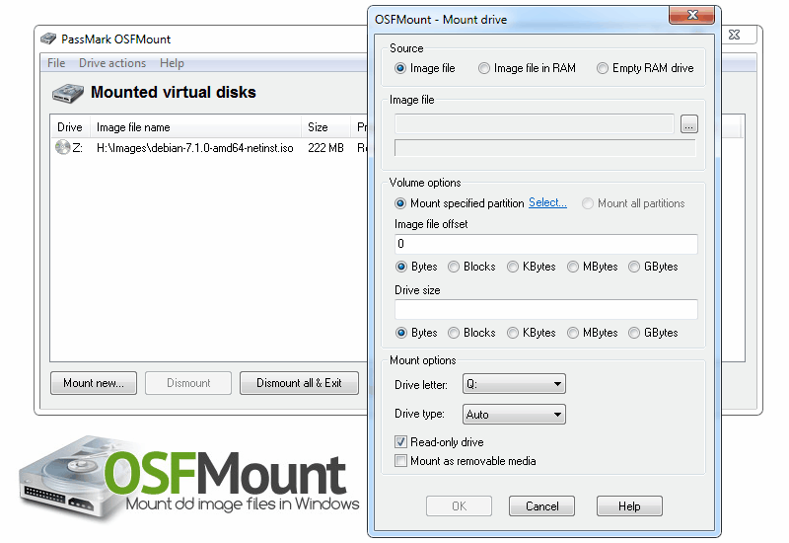The height and width of the screenshot is (543, 789).
Task: Select Mount all partitions option
Action: [x=633, y=203]
